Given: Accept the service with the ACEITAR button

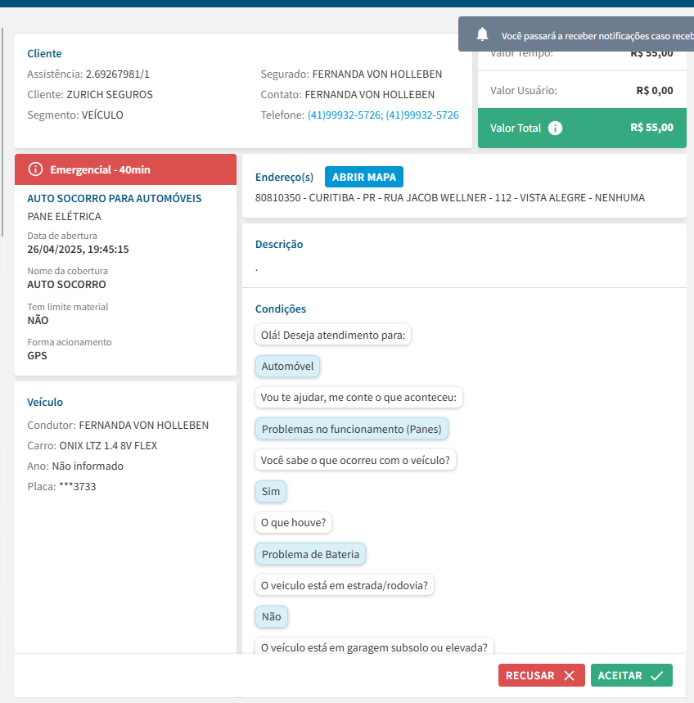Looking at the screenshot, I should pos(631,675).
